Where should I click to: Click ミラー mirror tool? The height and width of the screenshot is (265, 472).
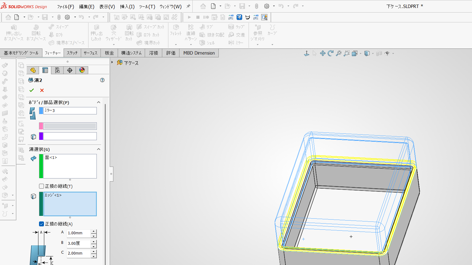tap(236, 43)
